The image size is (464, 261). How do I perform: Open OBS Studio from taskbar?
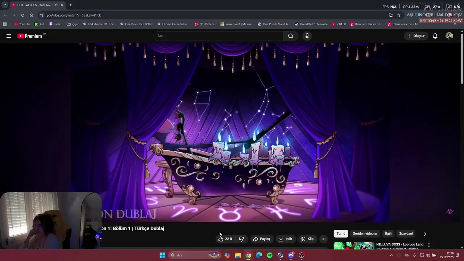[x=302, y=256]
